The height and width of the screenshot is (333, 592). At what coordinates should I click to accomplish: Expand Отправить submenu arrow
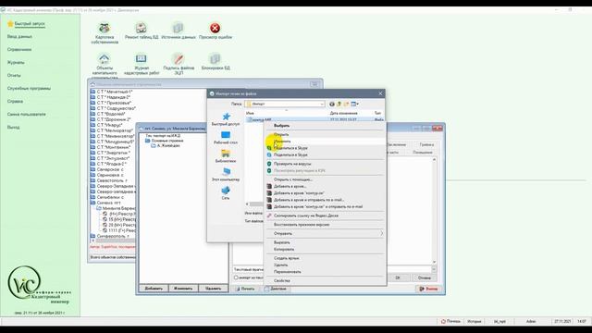point(381,233)
